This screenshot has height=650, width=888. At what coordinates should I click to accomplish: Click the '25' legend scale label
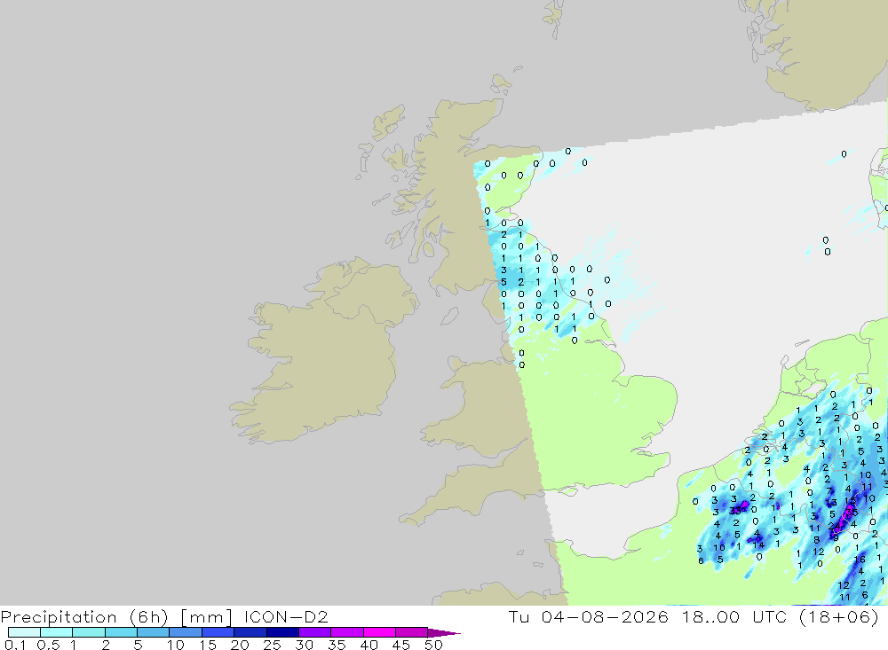[x=272, y=645]
